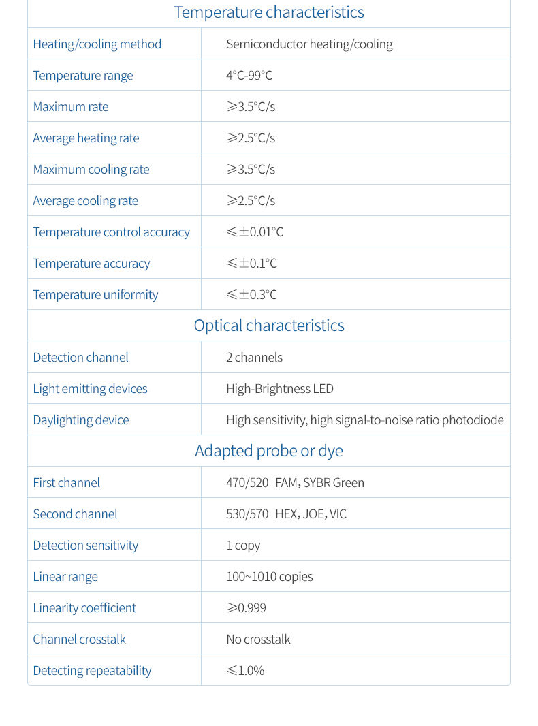Select the First channel label
The height and width of the screenshot is (726, 538).
pos(67,483)
